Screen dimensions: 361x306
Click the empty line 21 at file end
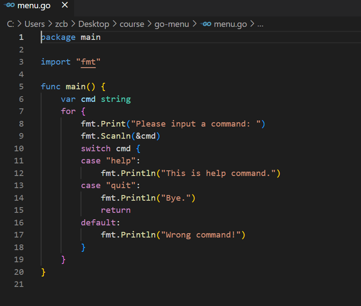coord(125,284)
